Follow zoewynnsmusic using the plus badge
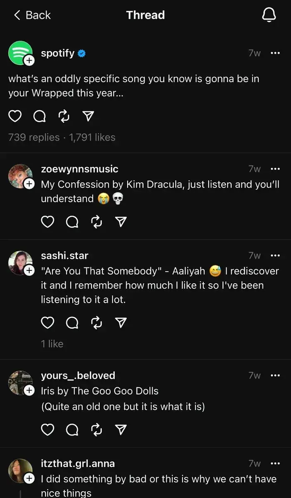 click(x=29, y=184)
